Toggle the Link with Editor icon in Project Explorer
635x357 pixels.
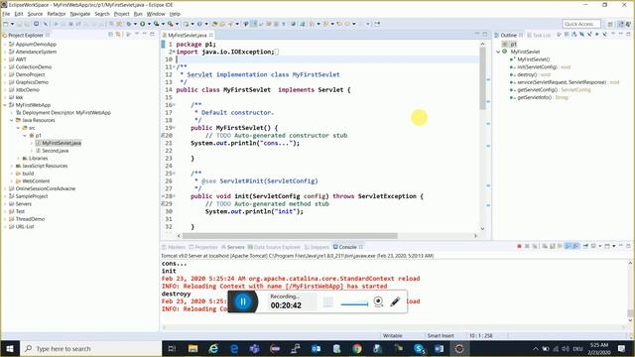(118, 35)
